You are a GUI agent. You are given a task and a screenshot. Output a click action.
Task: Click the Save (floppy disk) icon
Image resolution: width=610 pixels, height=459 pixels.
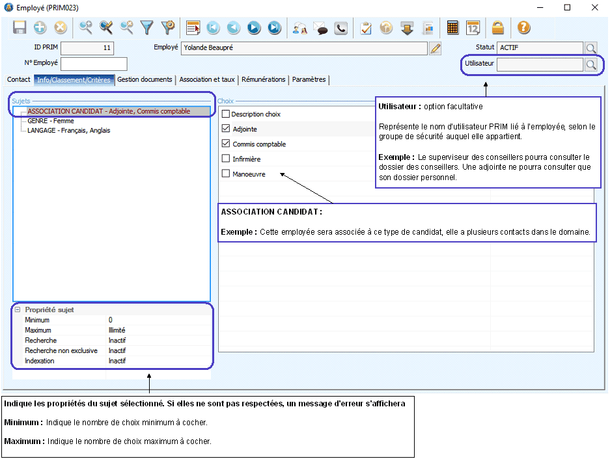(20, 28)
